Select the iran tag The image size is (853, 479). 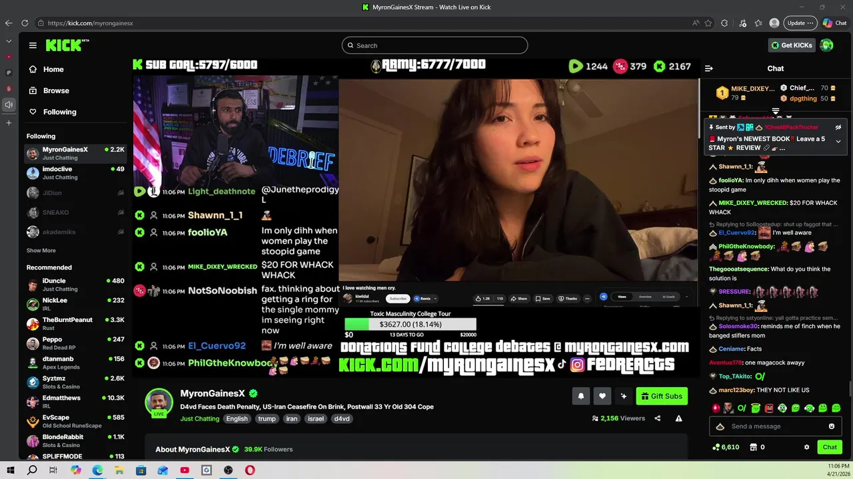pyautogui.click(x=291, y=418)
